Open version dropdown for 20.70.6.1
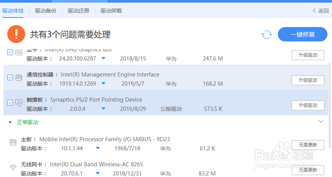The height and width of the screenshot is (177, 332). click(98, 174)
